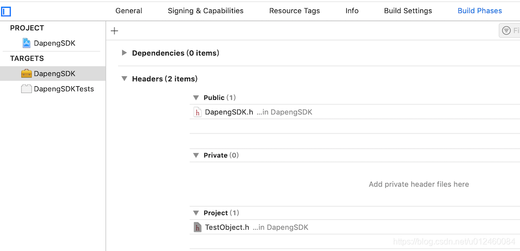Click the DapengSDK project blueprint icon
This screenshot has width=520, height=251.
click(27, 43)
